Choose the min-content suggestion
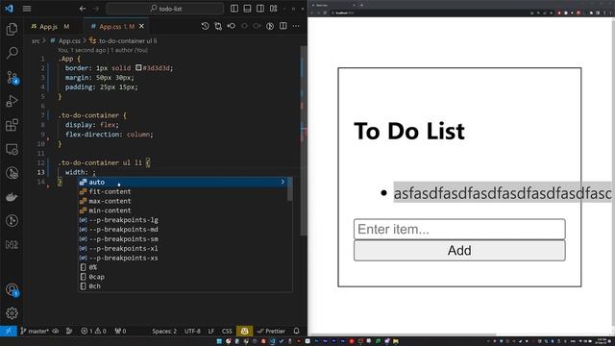The height and width of the screenshot is (346, 615). (x=182, y=210)
